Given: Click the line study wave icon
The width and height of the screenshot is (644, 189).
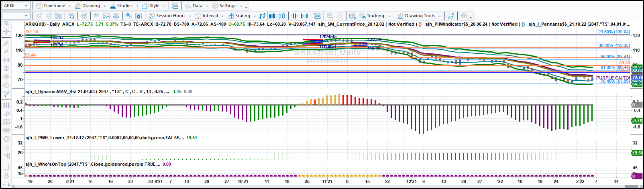Looking at the screenshot, I should tap(96, 16).
